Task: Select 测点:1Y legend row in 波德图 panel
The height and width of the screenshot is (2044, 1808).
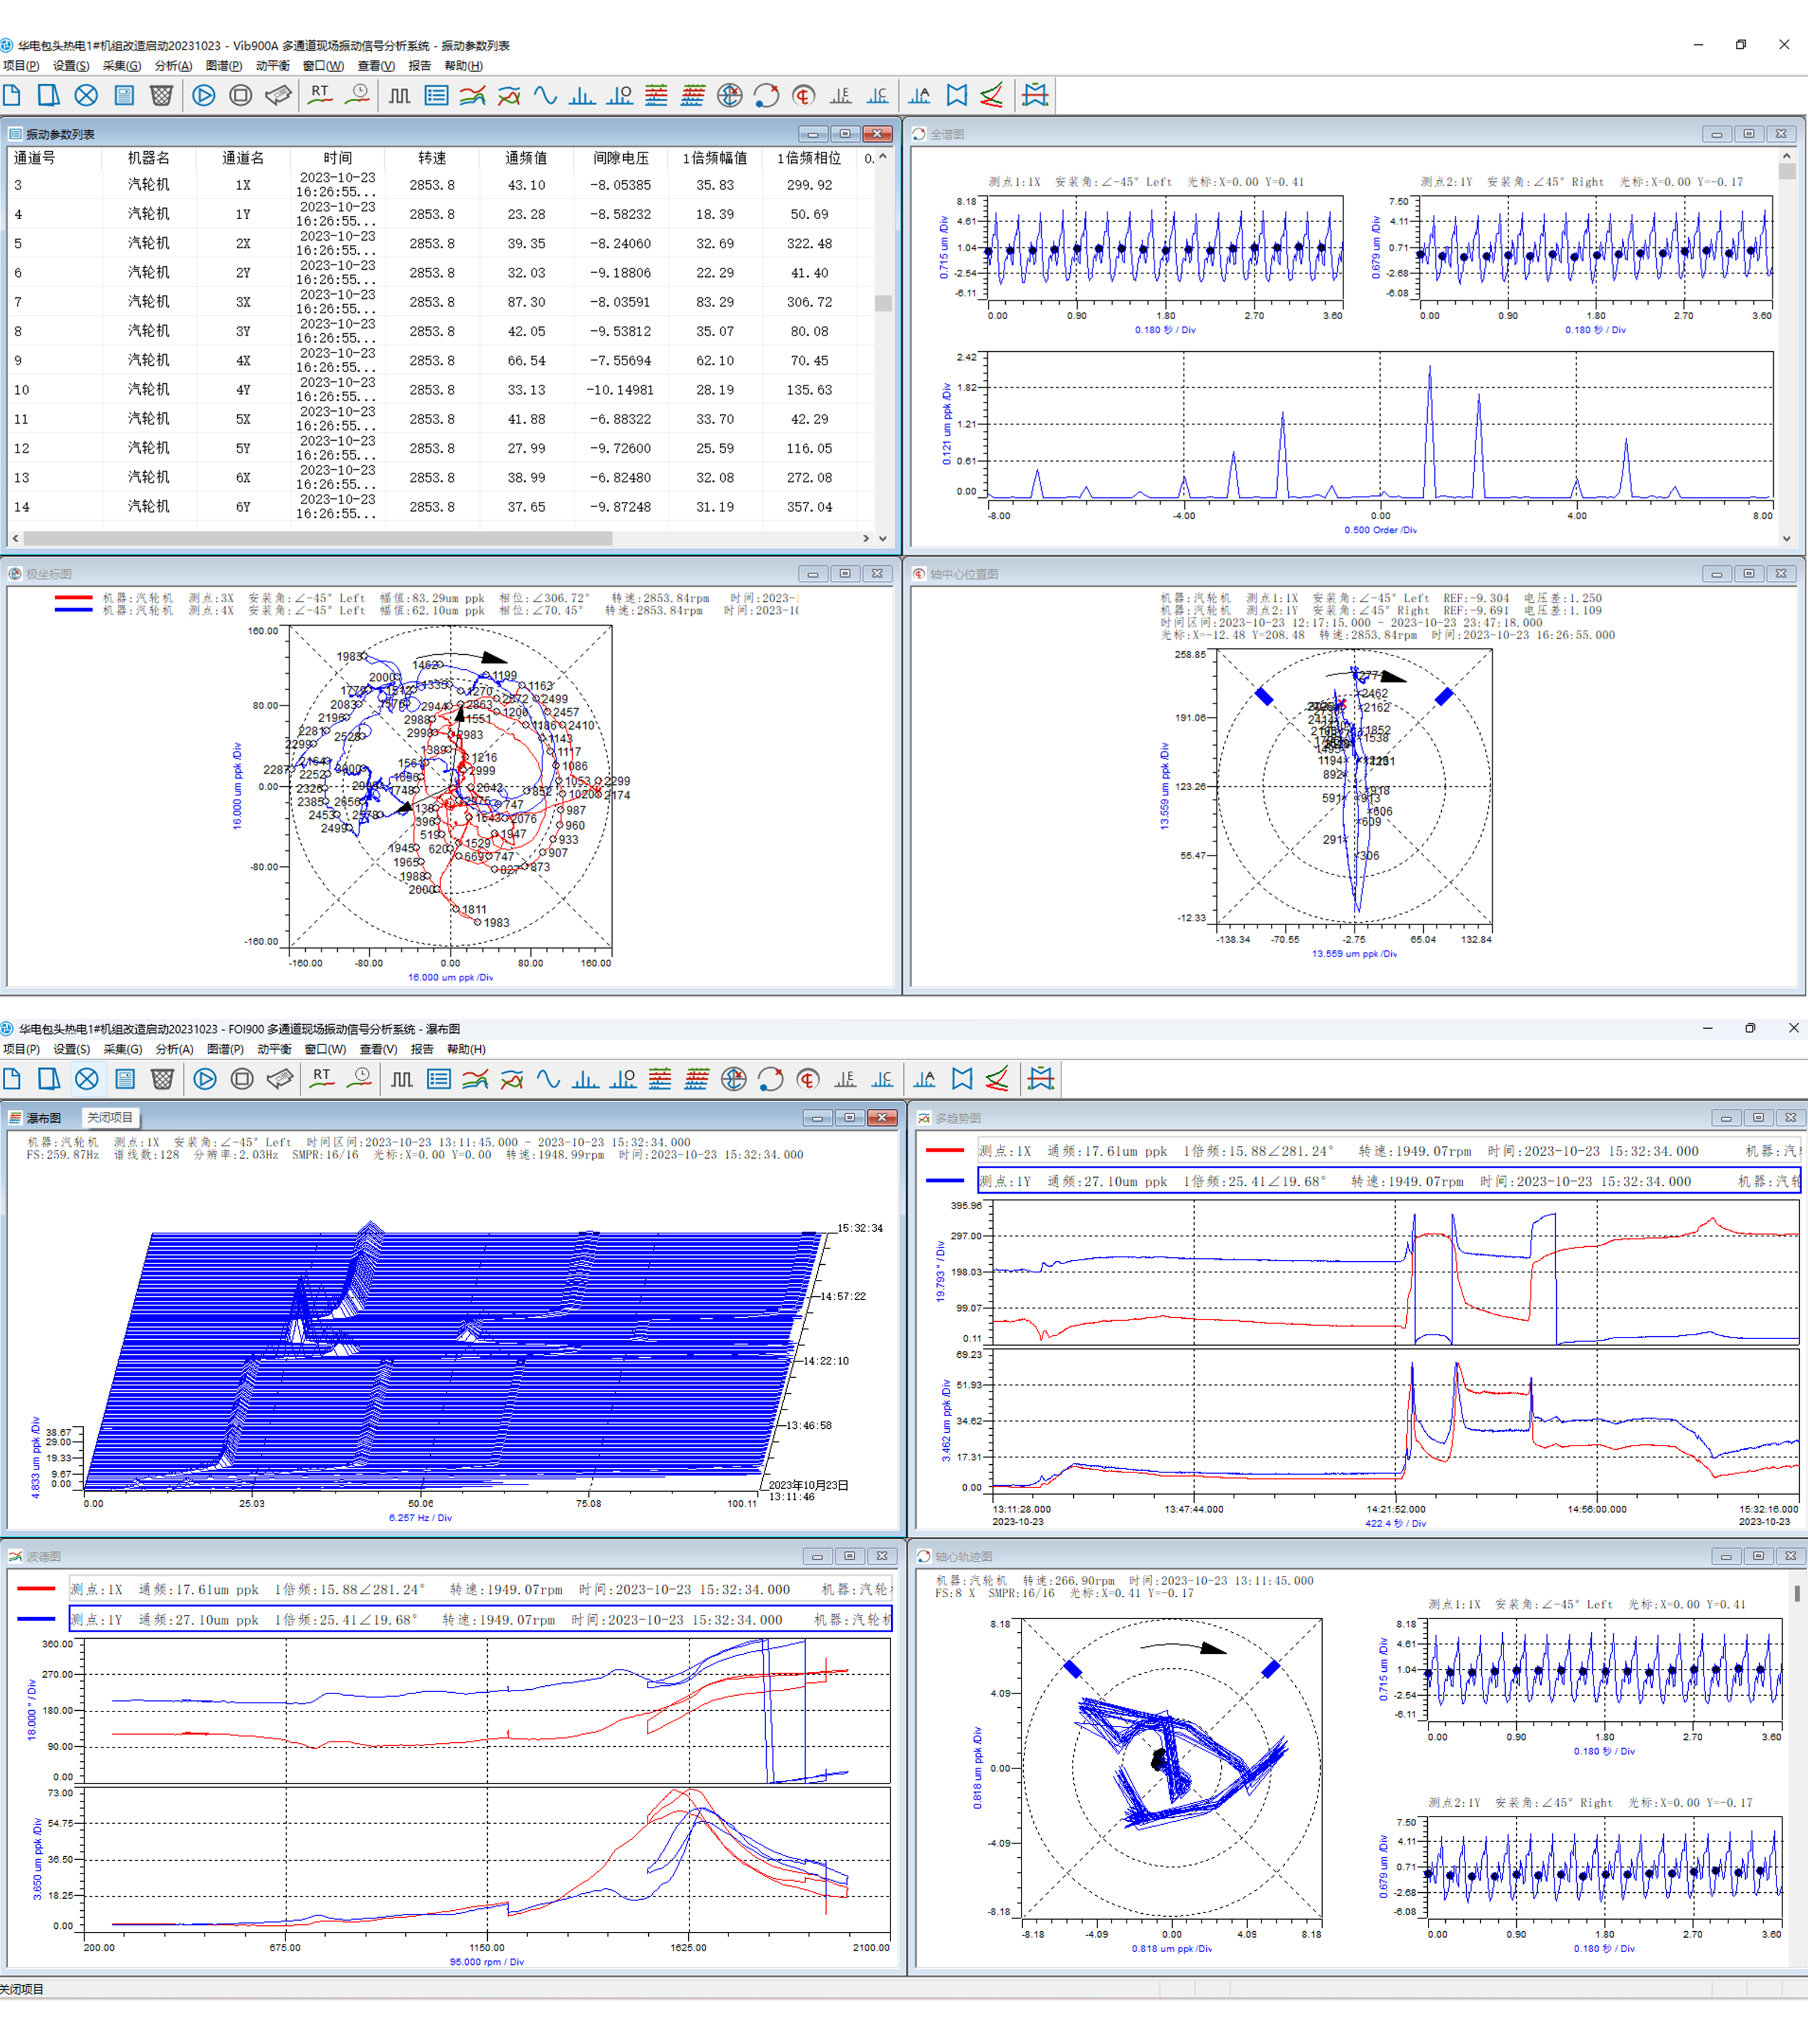Action: (x=480, y=1620)
